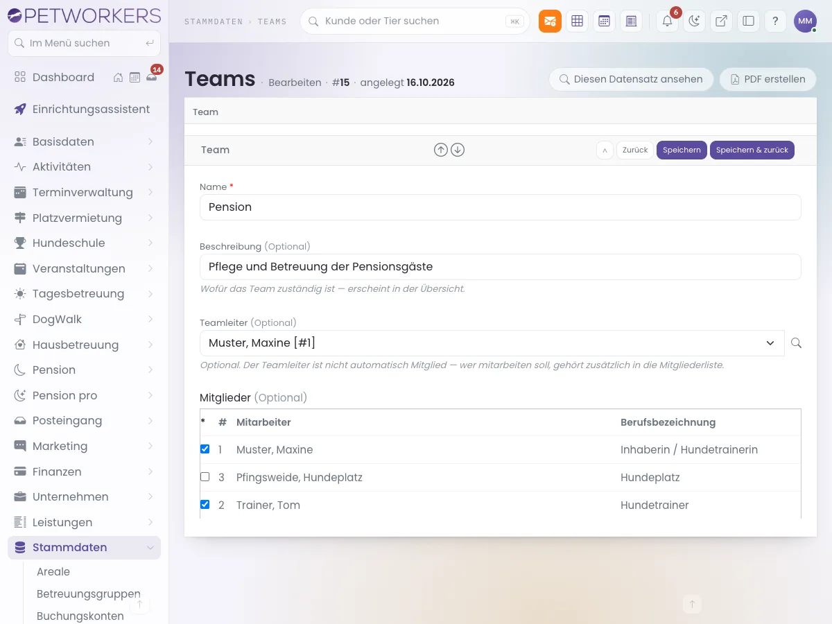Viewport: 832px width, 624px height.
Task: Open the Dashboard menu item
Action: (63, 78)
